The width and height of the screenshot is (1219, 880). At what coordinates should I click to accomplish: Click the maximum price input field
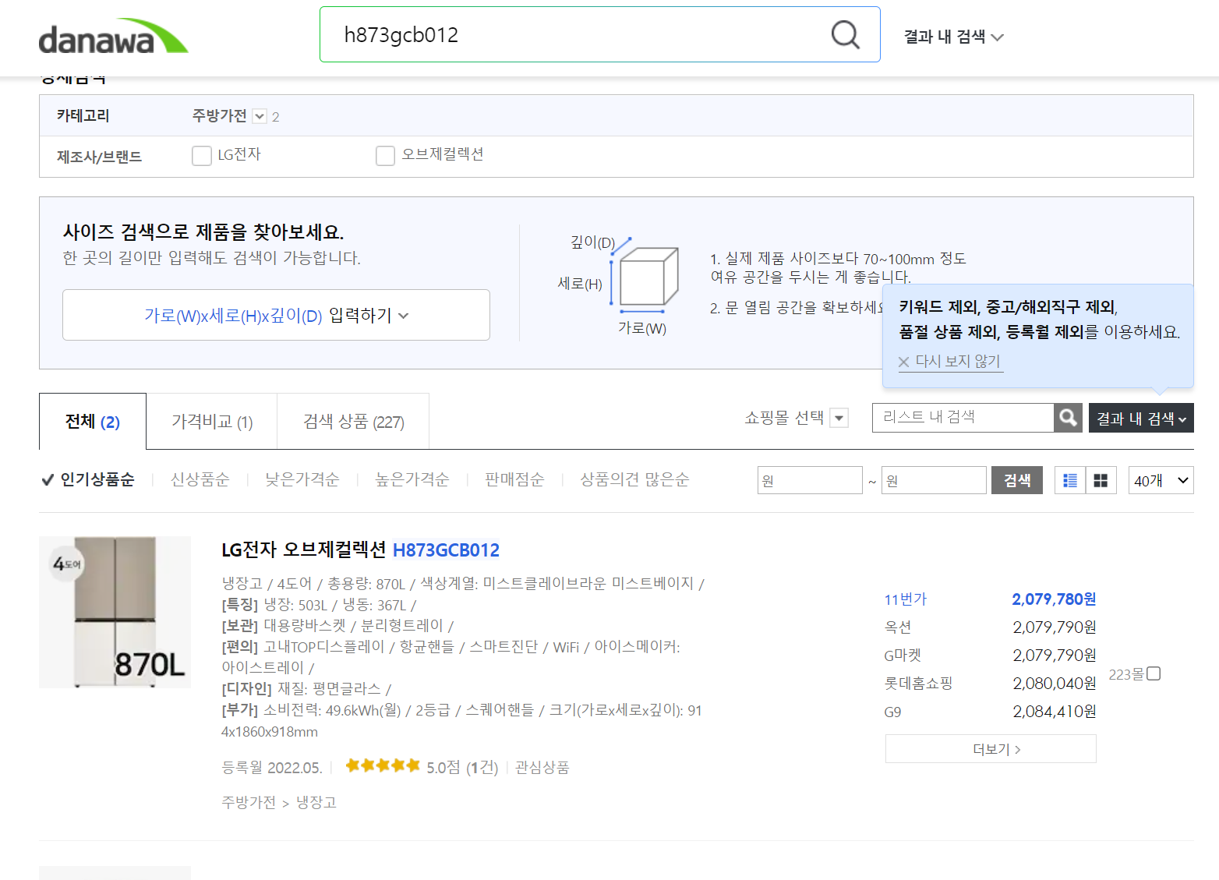click(x=934, y=480)
